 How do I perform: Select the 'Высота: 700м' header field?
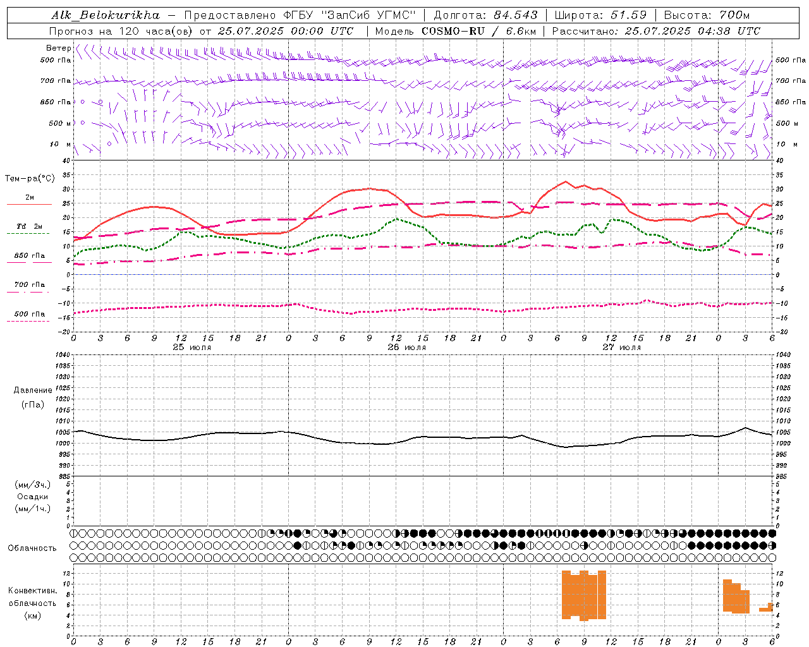(x=707, y=15)
